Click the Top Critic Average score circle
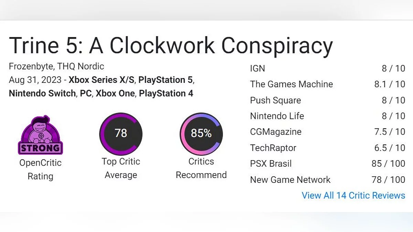 [121, 133]
